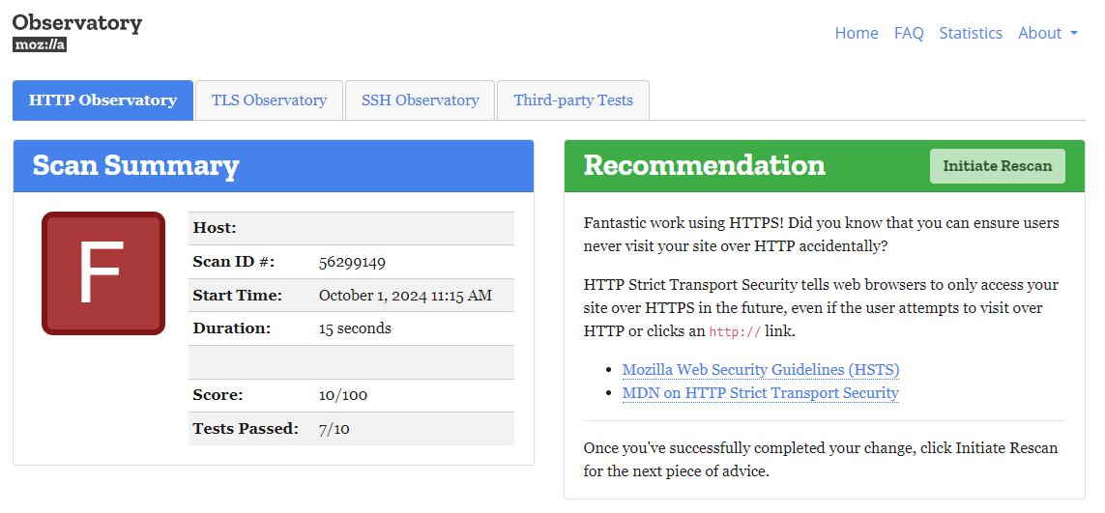The height and width of the screenshot is (513, 1105).
Task: Click the Scan ID number 56299149
Action: 352,262
